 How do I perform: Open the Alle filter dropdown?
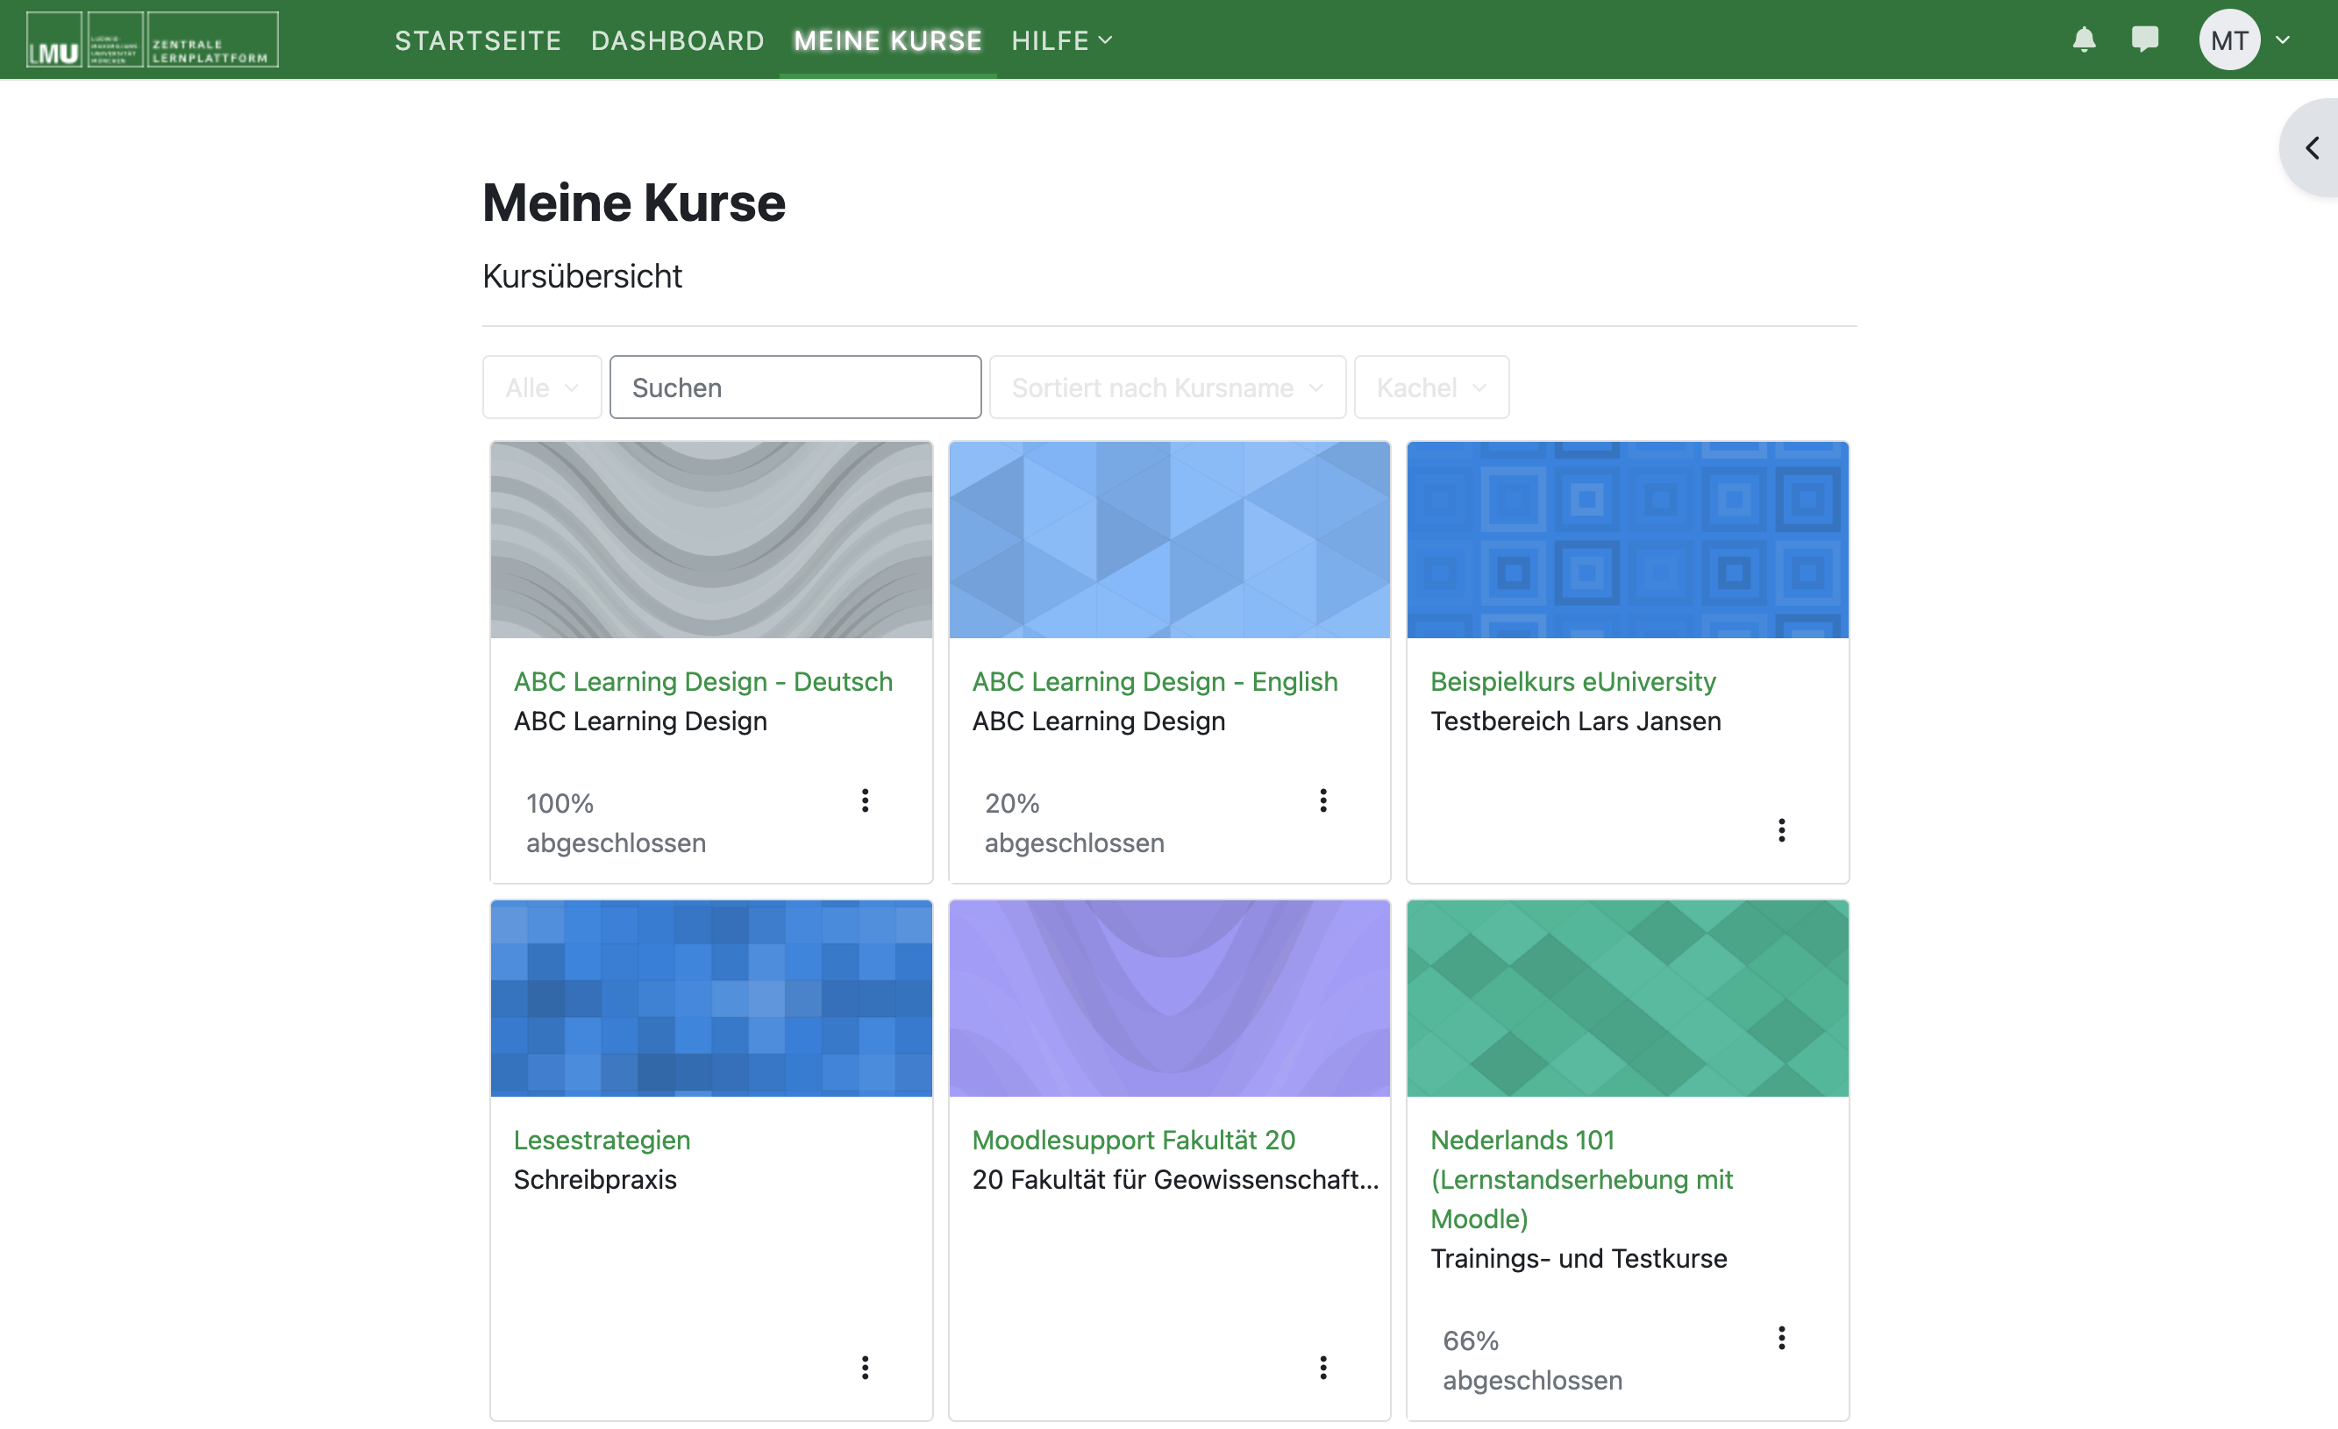pos(542,387)
